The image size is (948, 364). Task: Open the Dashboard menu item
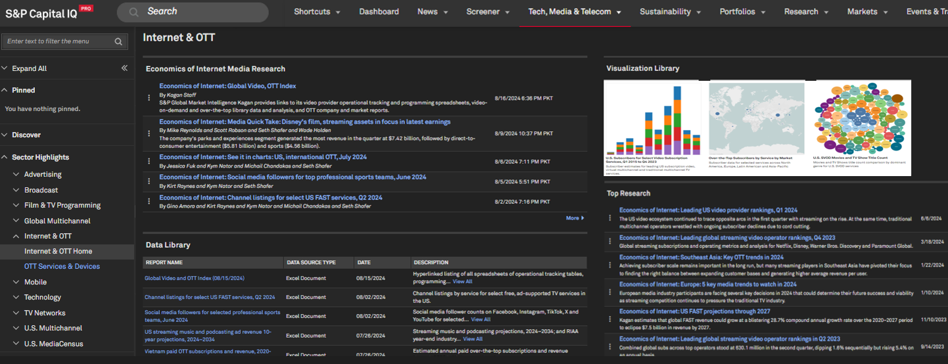[x=379, y=12]
